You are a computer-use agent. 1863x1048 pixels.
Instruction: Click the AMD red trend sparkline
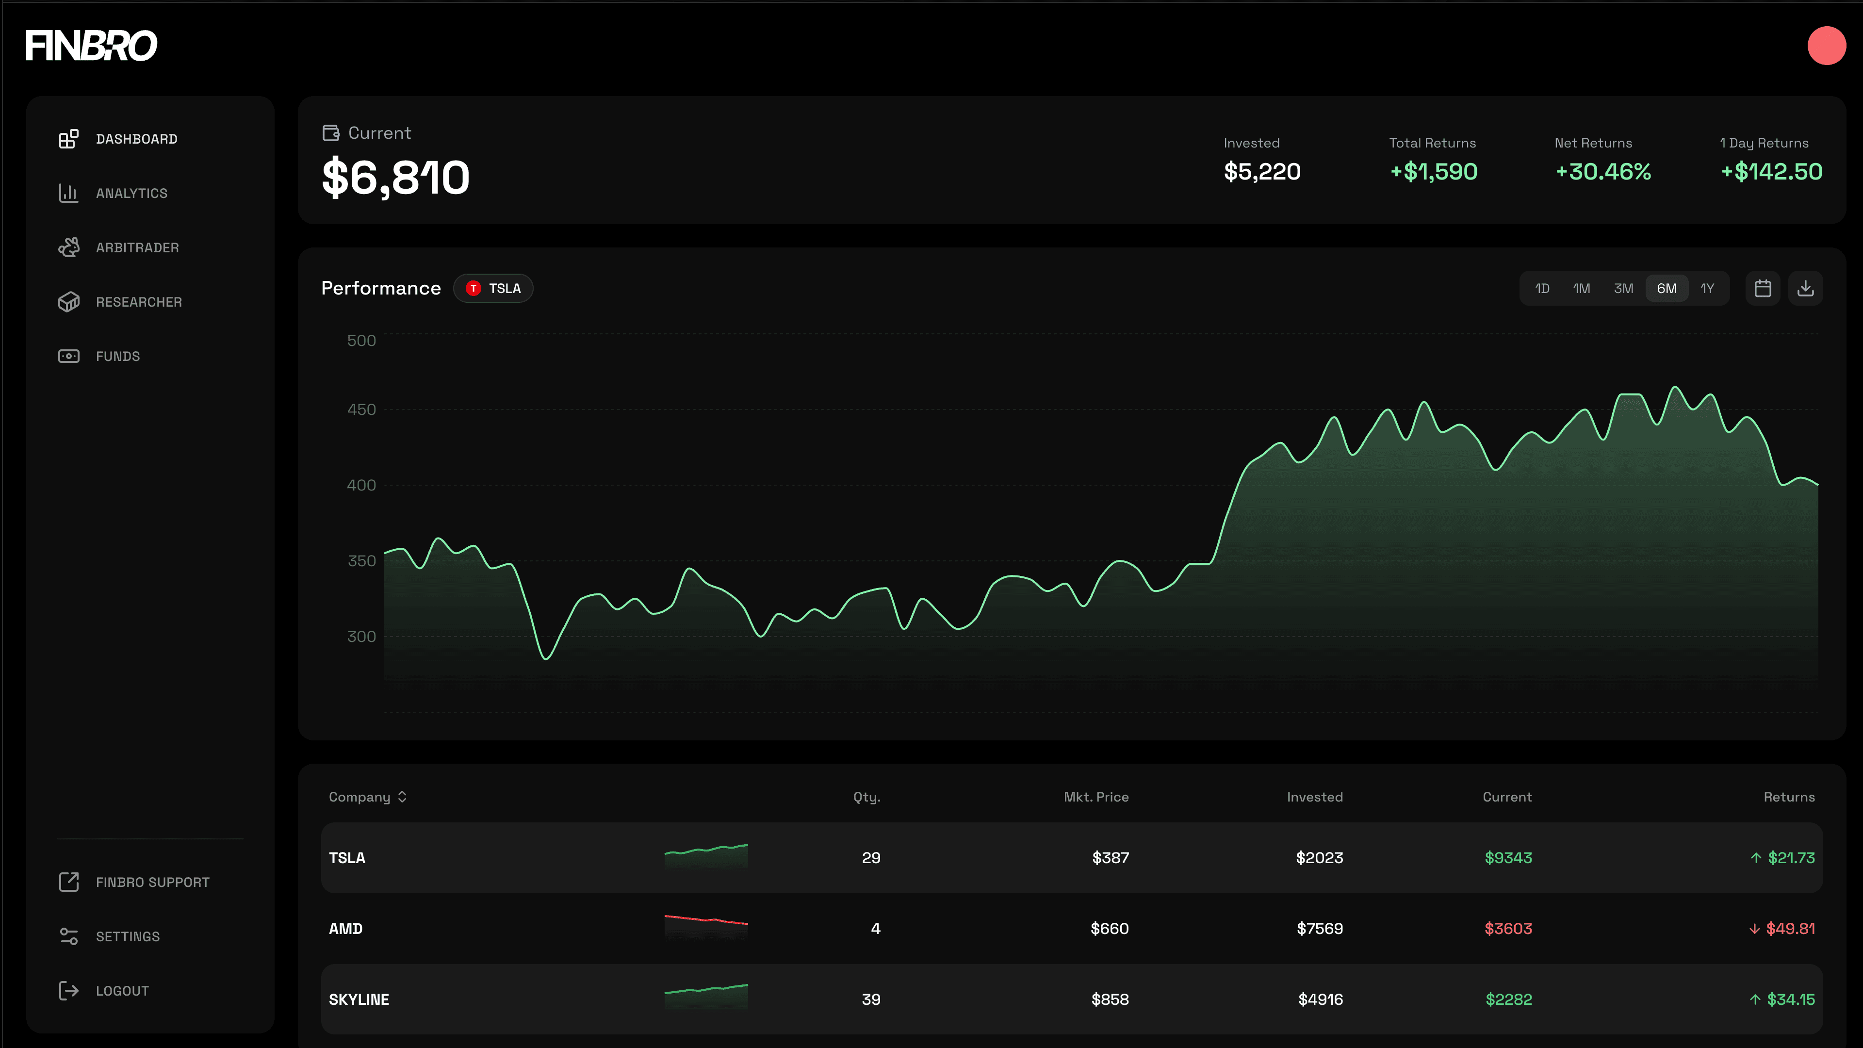click(706, 928)
